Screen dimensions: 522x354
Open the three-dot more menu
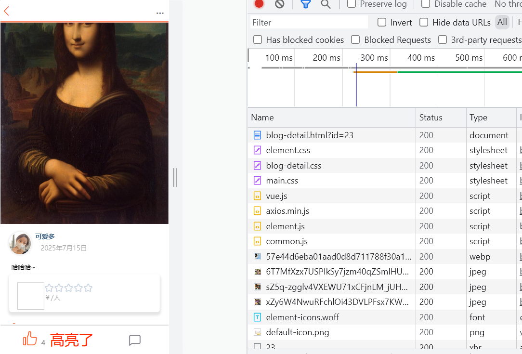point(160,13)
